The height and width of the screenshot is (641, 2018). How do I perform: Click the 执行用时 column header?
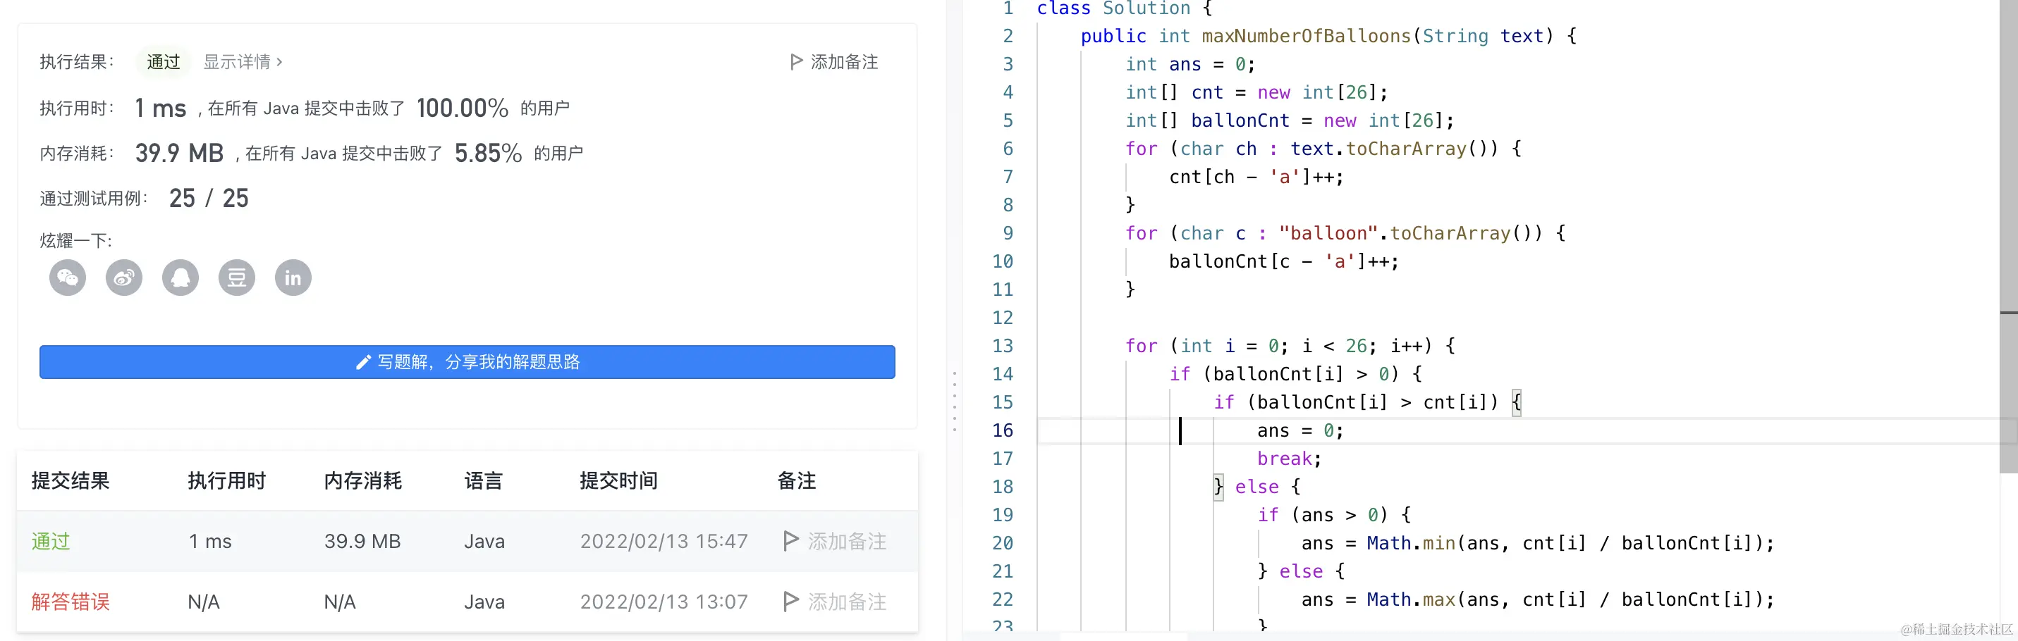pyautogui.click(x=226, y=480)
